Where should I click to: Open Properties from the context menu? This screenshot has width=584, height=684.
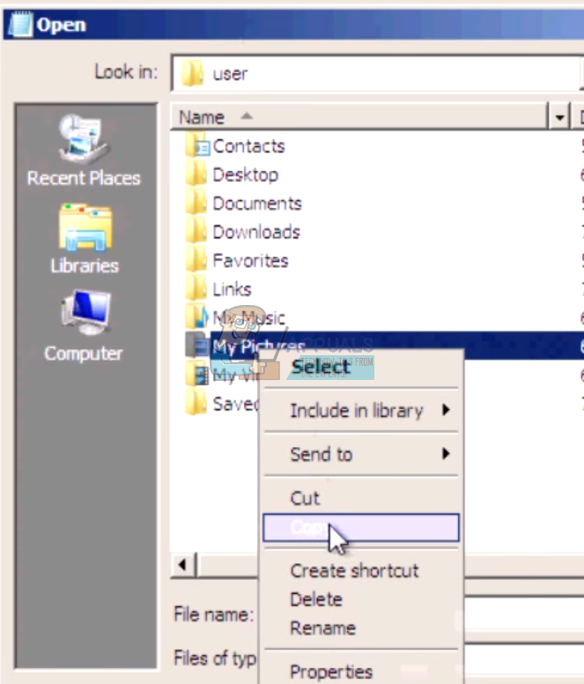tap(361, 672)
